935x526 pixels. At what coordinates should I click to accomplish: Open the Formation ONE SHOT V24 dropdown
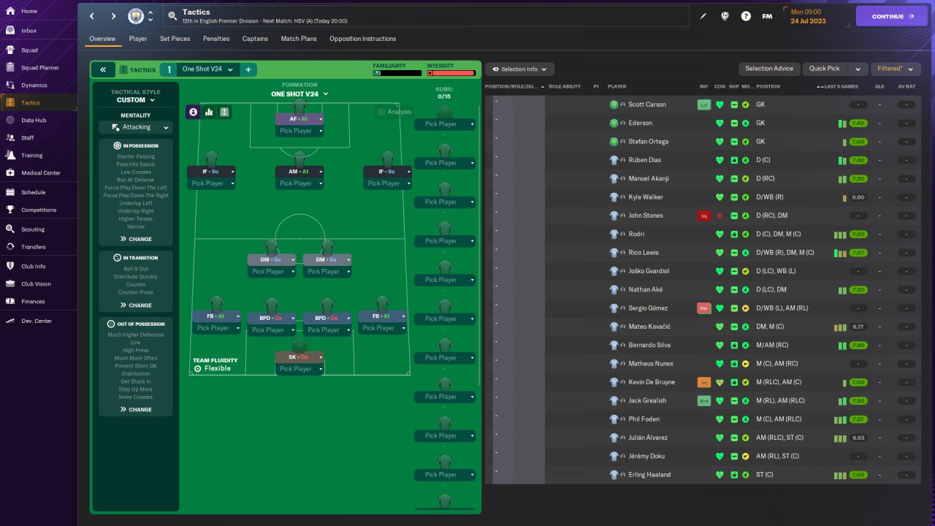click(x=299, y=94)
